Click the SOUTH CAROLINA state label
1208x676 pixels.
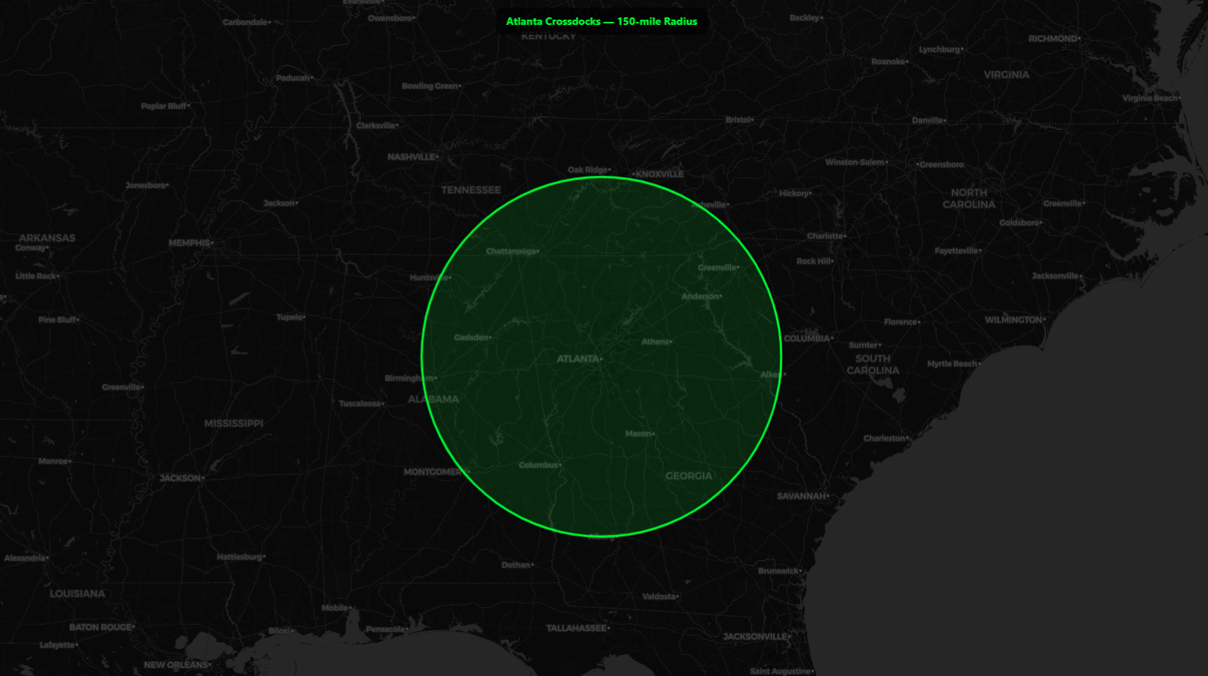click(873, 364)
